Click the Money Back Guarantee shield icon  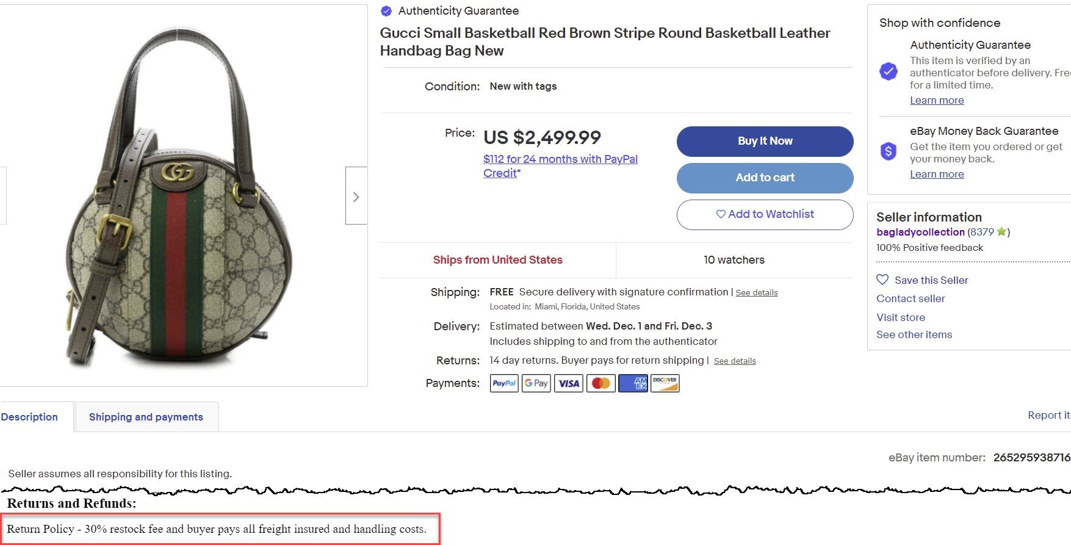[889, 151]
